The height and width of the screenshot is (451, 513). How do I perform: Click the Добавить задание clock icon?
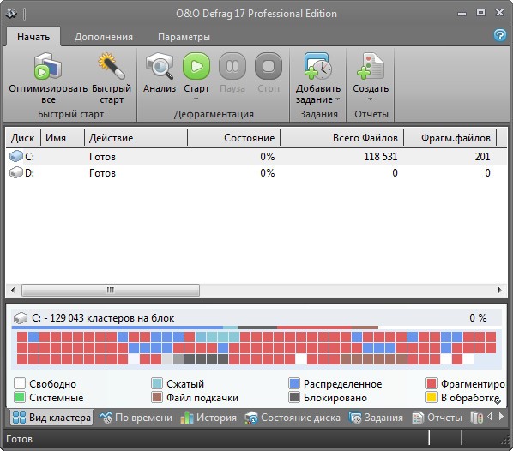[x=318, y=66]
